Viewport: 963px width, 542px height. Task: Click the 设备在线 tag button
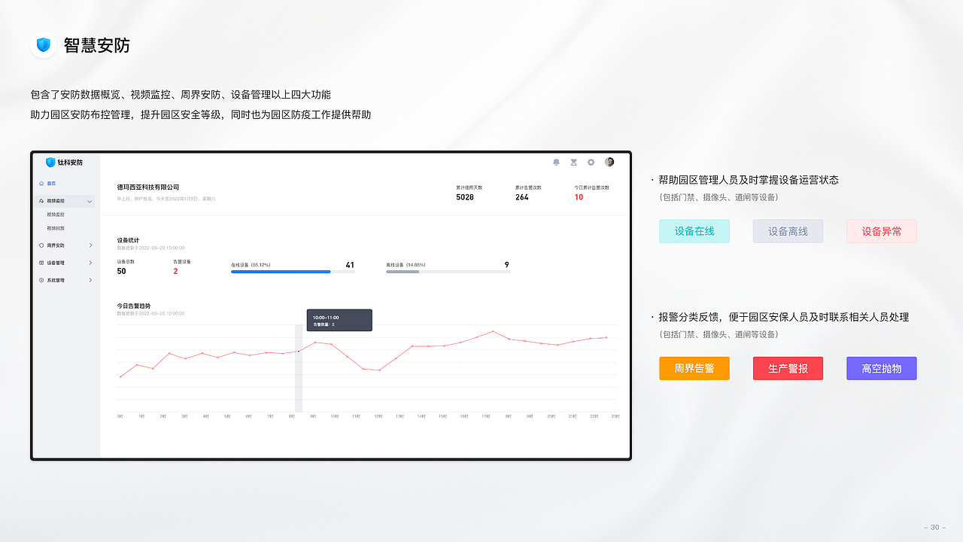694,231
